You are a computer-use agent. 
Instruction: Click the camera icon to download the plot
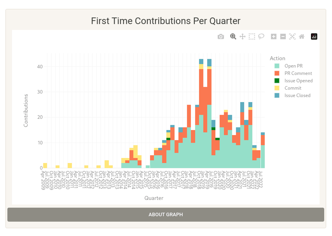coord(221,36)
